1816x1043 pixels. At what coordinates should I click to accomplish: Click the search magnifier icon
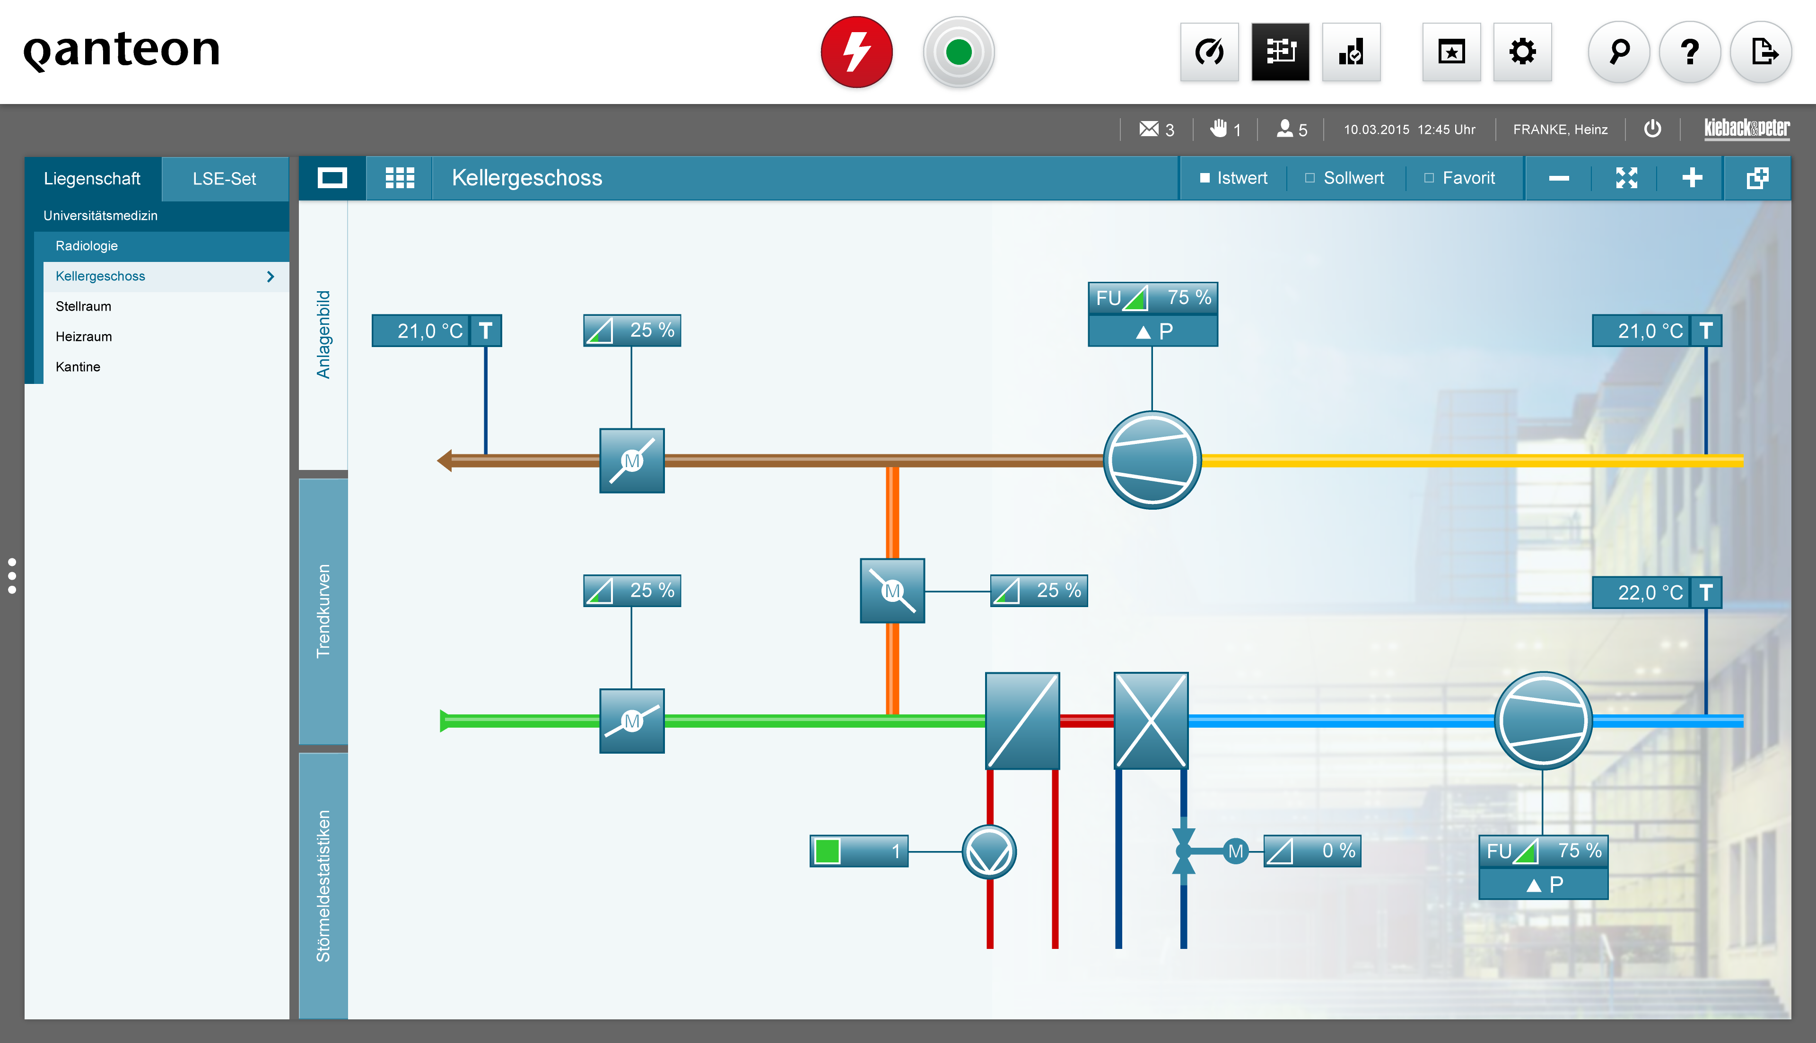click(1619, 52)
